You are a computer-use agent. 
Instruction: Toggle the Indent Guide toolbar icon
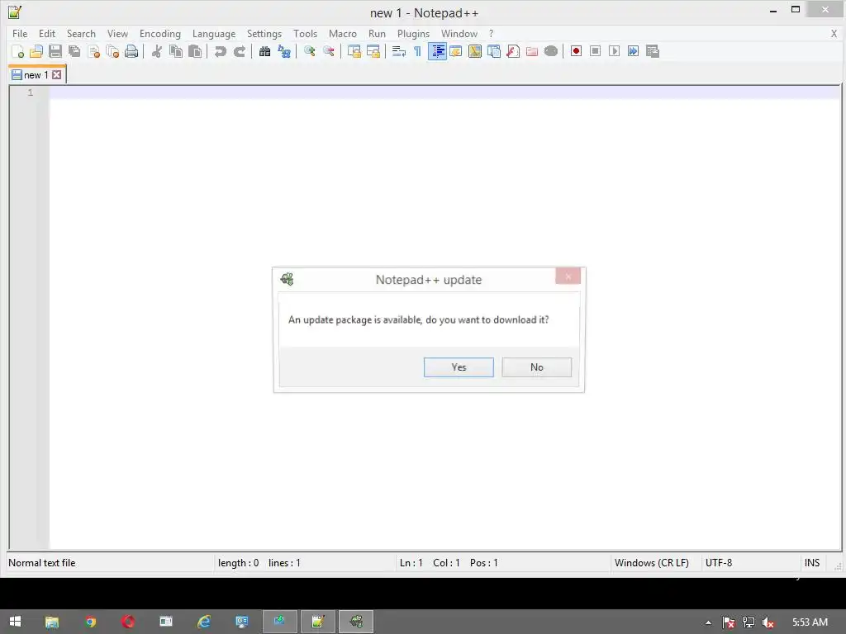click(437, 51)
